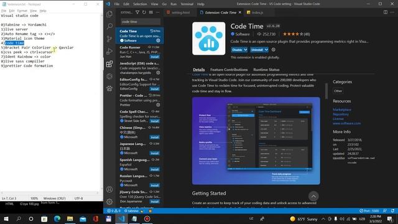Open the Run and Debug view
This screenshot has height=224, width=398.
[x=109, y=51]
